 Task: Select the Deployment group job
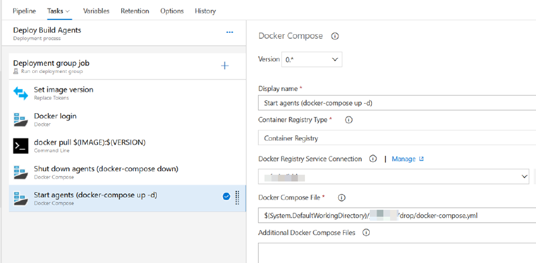(127, 66)
